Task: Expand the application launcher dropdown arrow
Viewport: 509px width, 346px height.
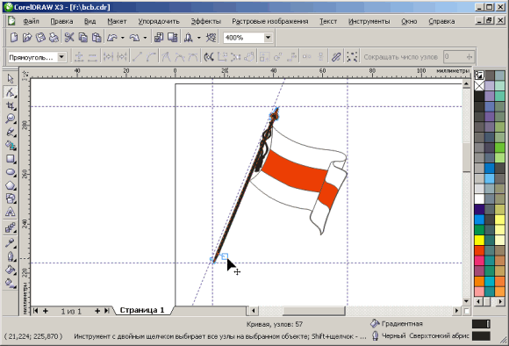Action: [x=198, y=38]
